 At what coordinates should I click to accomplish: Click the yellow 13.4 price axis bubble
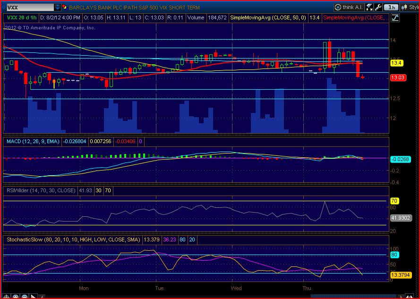tap(396, 63)
